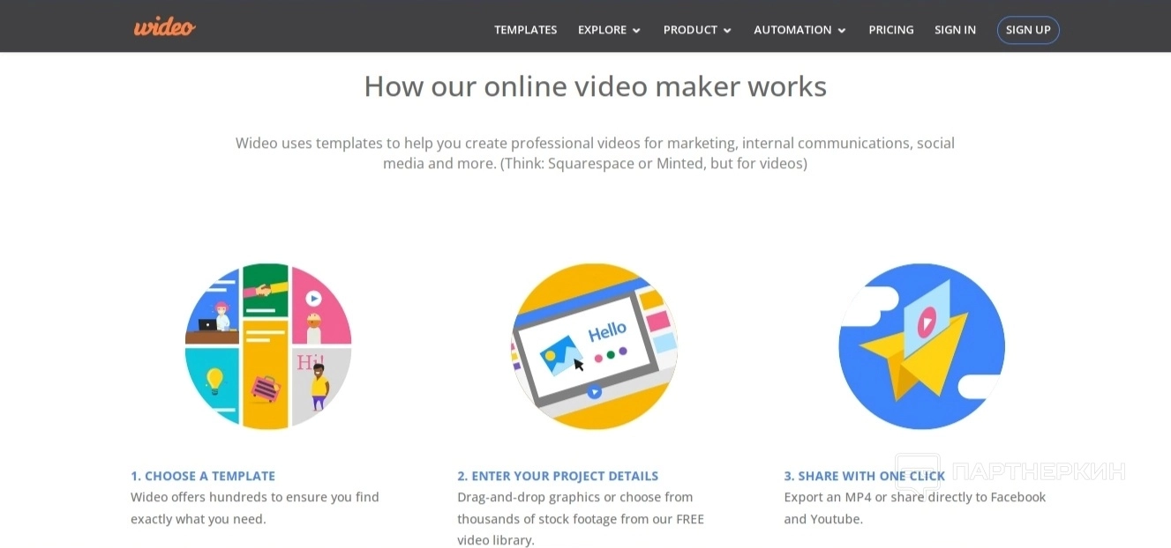Click the play button icon in template illustration
The width and height of the screenshot is (1171, 548).
pyautogui.click(x=313, y=299)
